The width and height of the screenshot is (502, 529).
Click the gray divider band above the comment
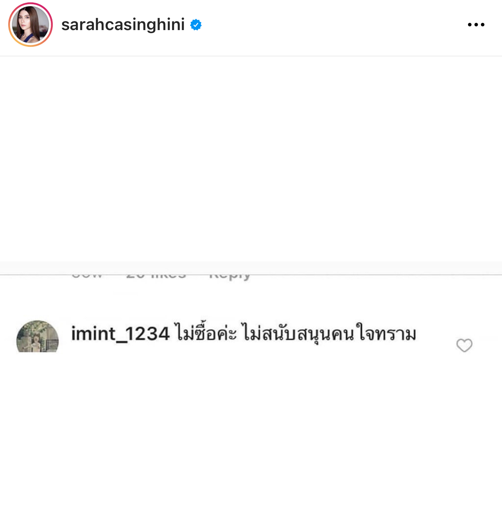(x=251, y=268)
